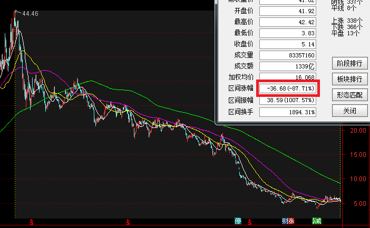Open the 板块排行 sector ranking
The height and width of the screenshot is (228, 370).
(349, 80)
